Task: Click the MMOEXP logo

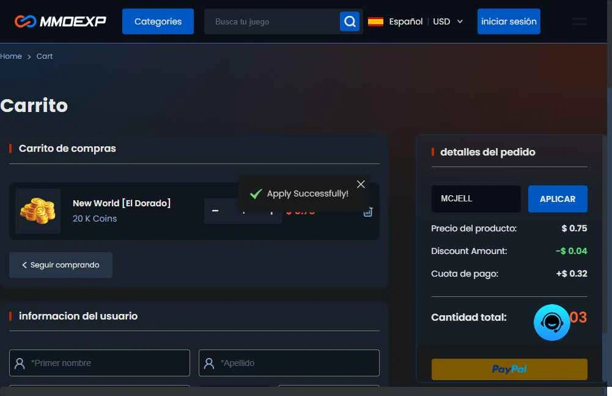Action: (60, 21)
